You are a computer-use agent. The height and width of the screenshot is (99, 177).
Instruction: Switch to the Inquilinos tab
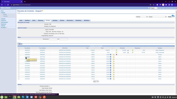point(27,20)
